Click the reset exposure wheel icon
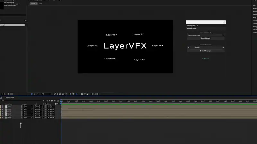The image size is (257, 144). 73,94
